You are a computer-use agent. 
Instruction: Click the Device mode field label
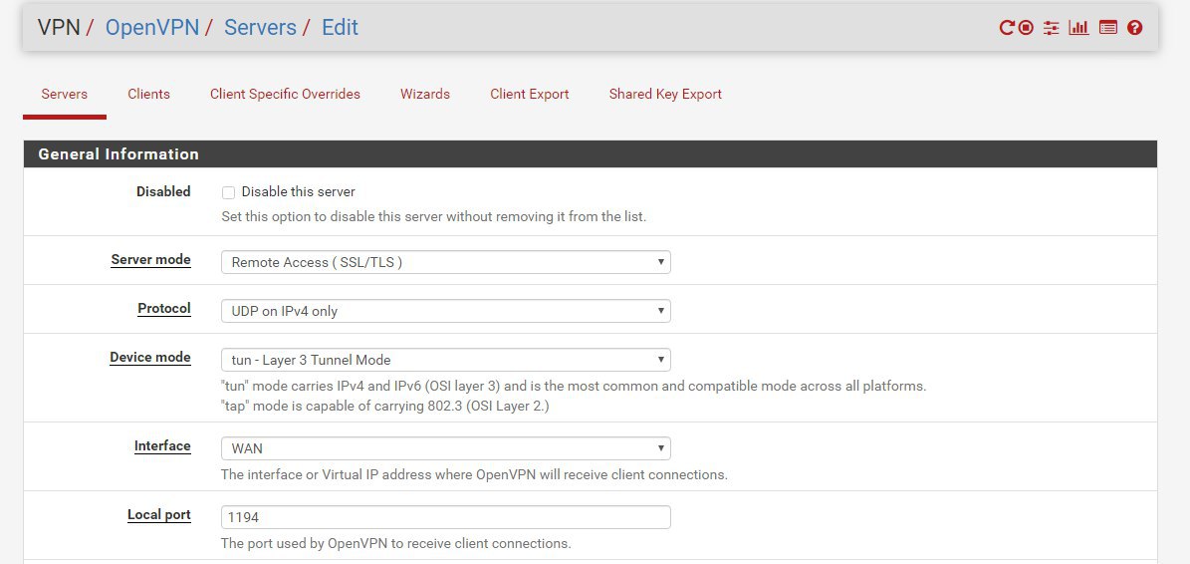[x=150, y=357]
